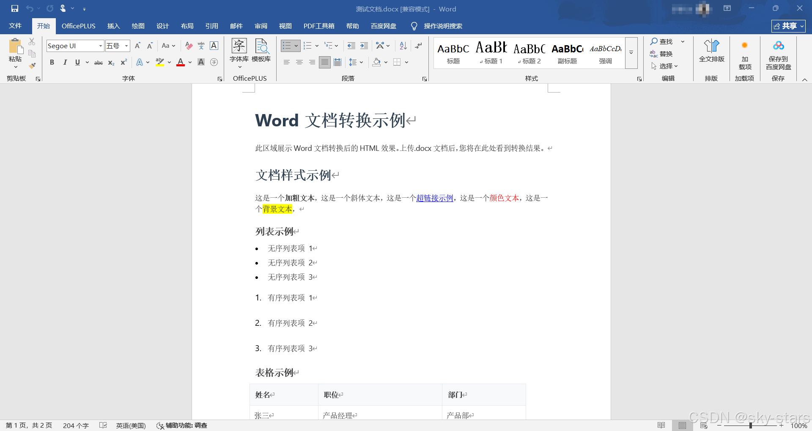Expand numbered list style dropdown arrow

(317, 46)
